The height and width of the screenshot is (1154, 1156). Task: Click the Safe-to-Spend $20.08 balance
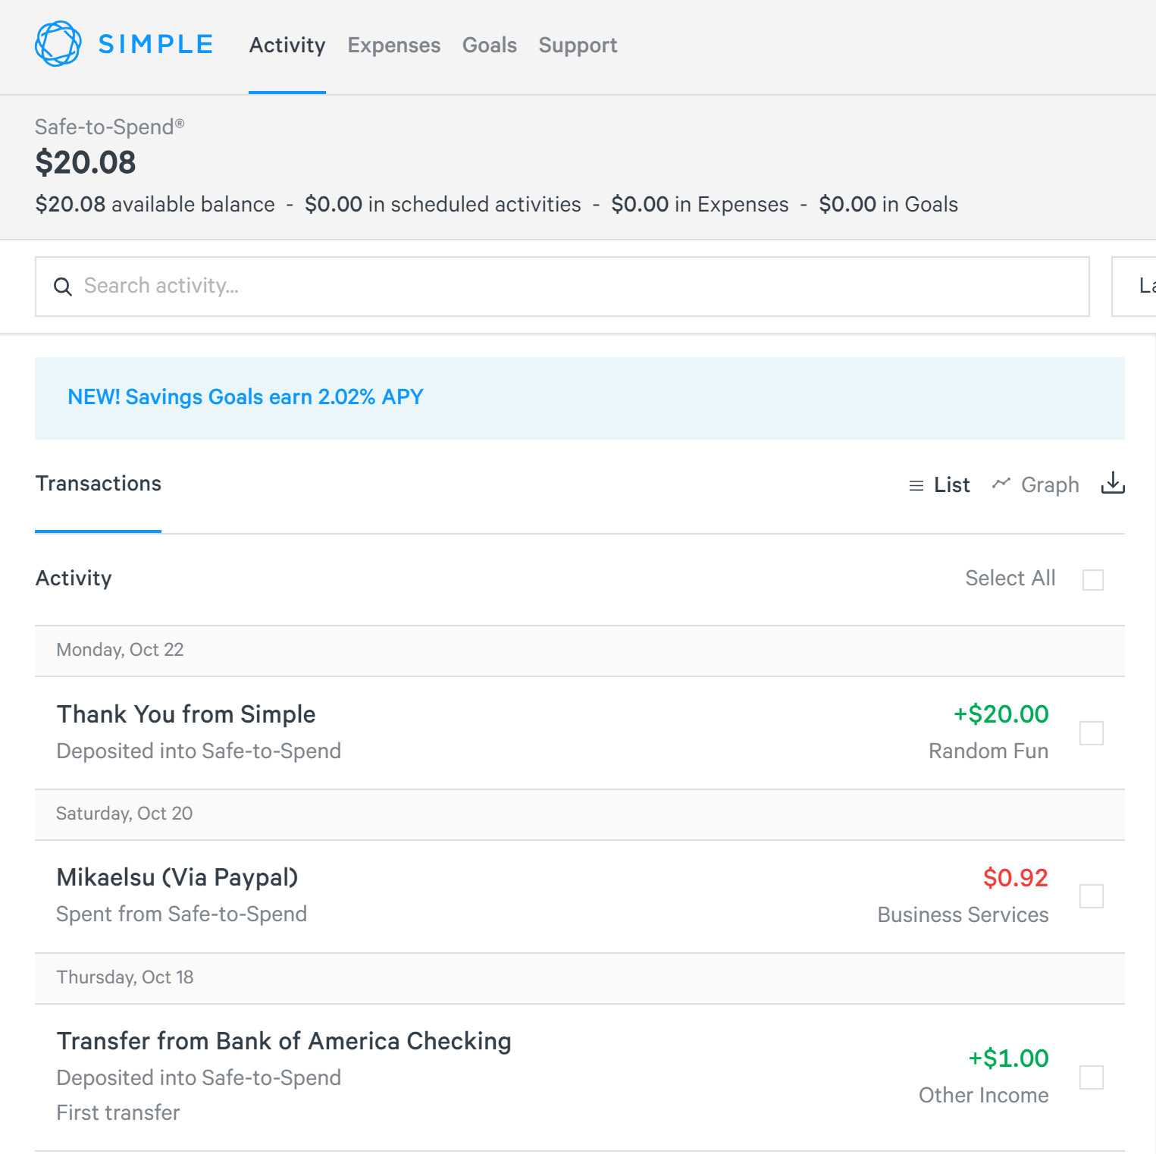[x=86, y=162]
